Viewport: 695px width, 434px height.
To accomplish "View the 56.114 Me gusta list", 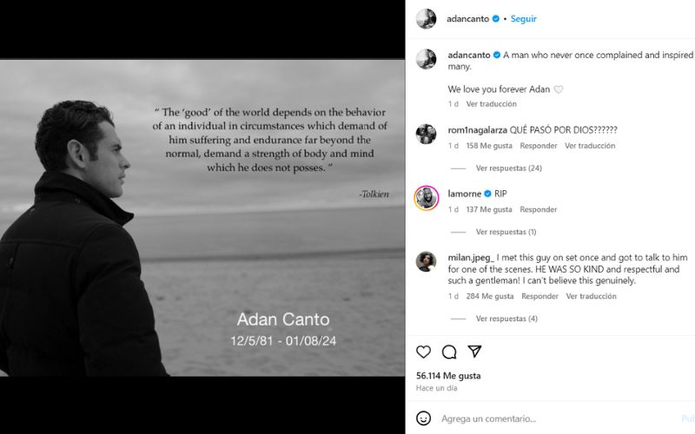I will pyautogui.click(x=448, y=376).
